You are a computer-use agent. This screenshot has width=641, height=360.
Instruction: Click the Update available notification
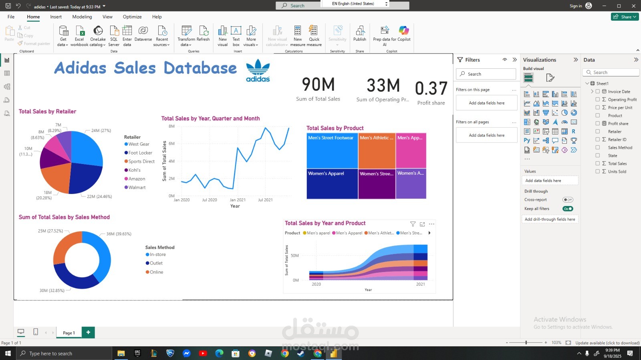607,343
